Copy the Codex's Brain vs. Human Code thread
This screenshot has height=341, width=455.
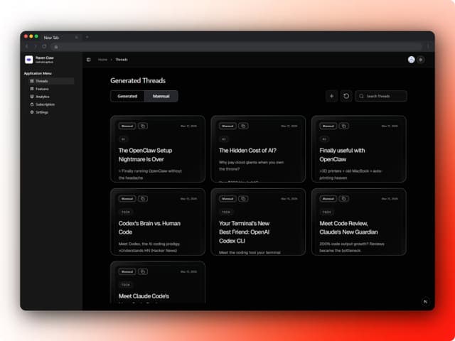click(143, 199)
